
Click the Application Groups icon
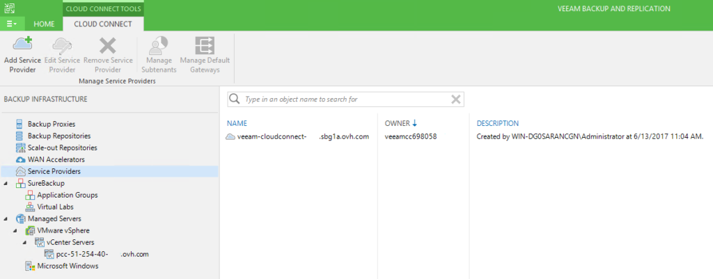point(30,195)
